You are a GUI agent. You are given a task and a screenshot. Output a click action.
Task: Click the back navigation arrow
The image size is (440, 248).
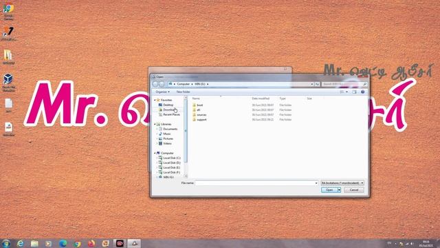155,84
